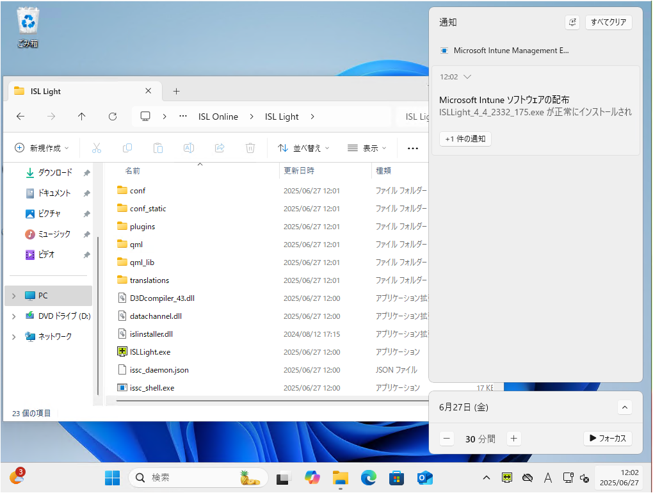The width and height of the screenshot is (653, 493).
Task: Open the Recycle Bin desktop icon
Action: (x=28, y=27)
